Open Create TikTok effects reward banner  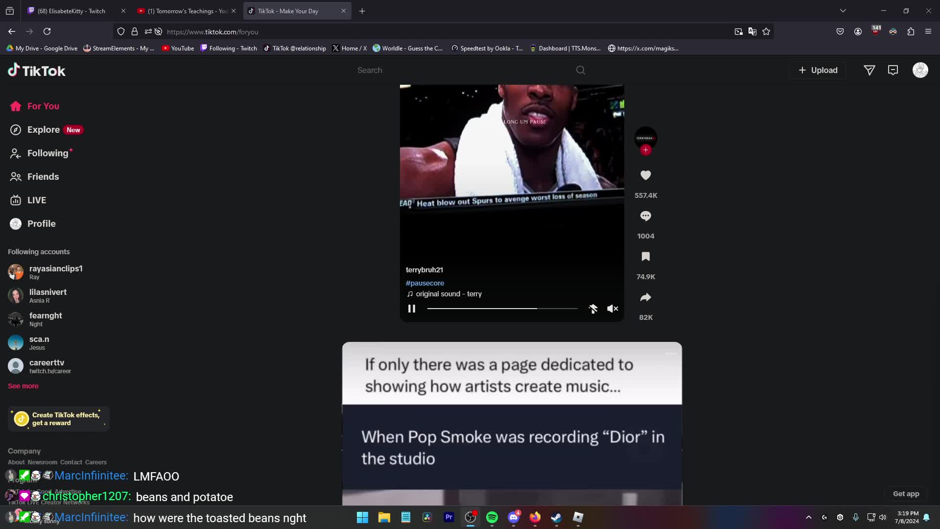[59, 419]
